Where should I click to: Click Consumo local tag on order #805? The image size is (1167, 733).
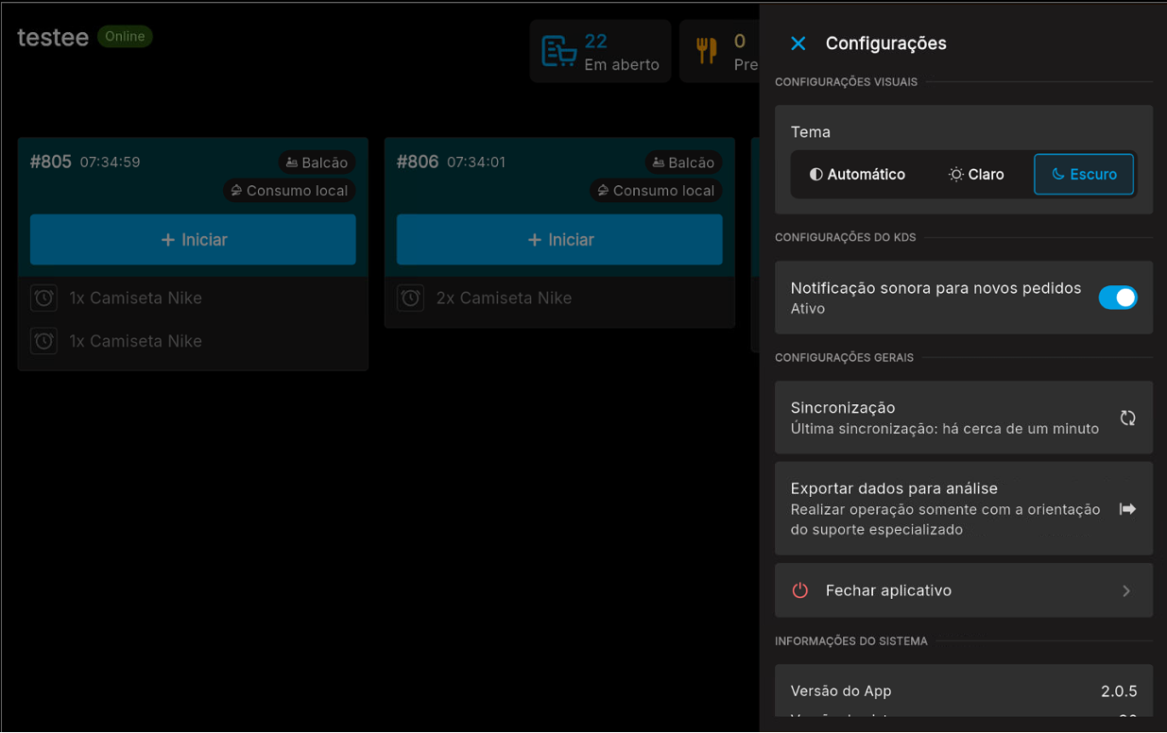289,191
